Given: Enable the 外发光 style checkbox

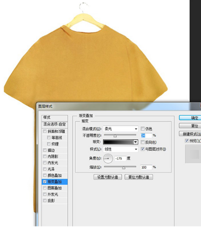Looking at the screenshot, I should point(45,194).
